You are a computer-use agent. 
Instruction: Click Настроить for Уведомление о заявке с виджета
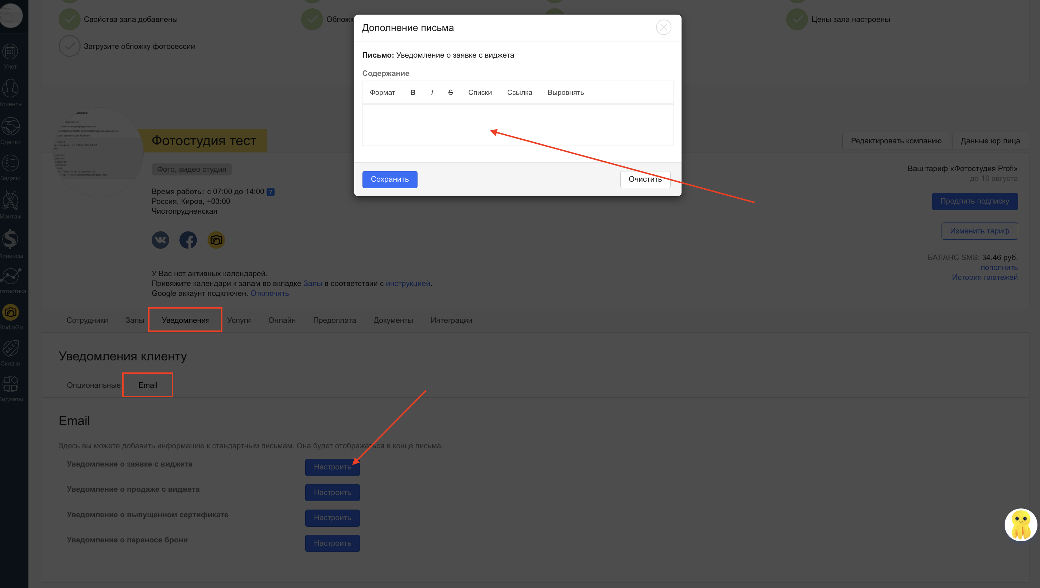(332, 467)
